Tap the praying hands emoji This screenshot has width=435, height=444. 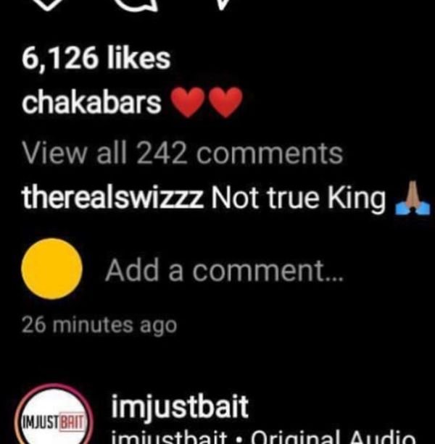[413, 198]
